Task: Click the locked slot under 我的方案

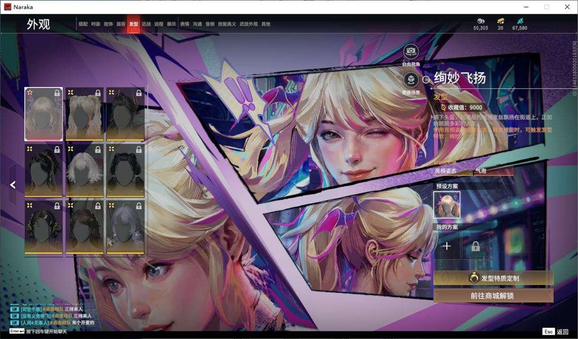Action: 476,246
